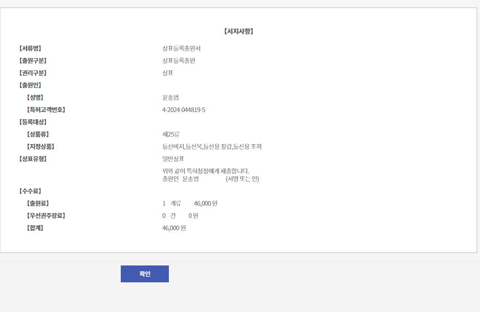Click customer number 4-2024-044819-5

184,110
